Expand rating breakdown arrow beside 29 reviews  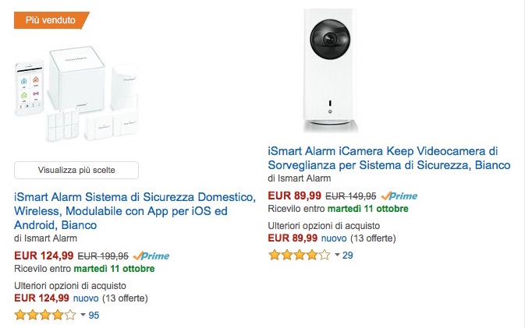click(336, 256)
